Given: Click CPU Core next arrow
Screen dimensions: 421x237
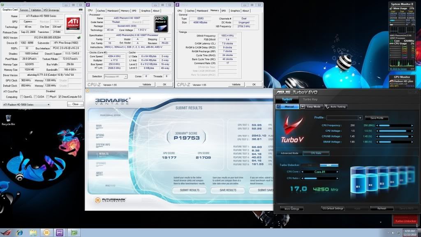Looking at the screenshot, I should 338,172.
